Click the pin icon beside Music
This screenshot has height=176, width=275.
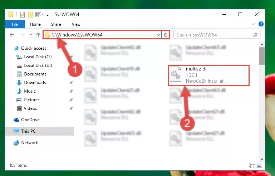tap(71, 91)
